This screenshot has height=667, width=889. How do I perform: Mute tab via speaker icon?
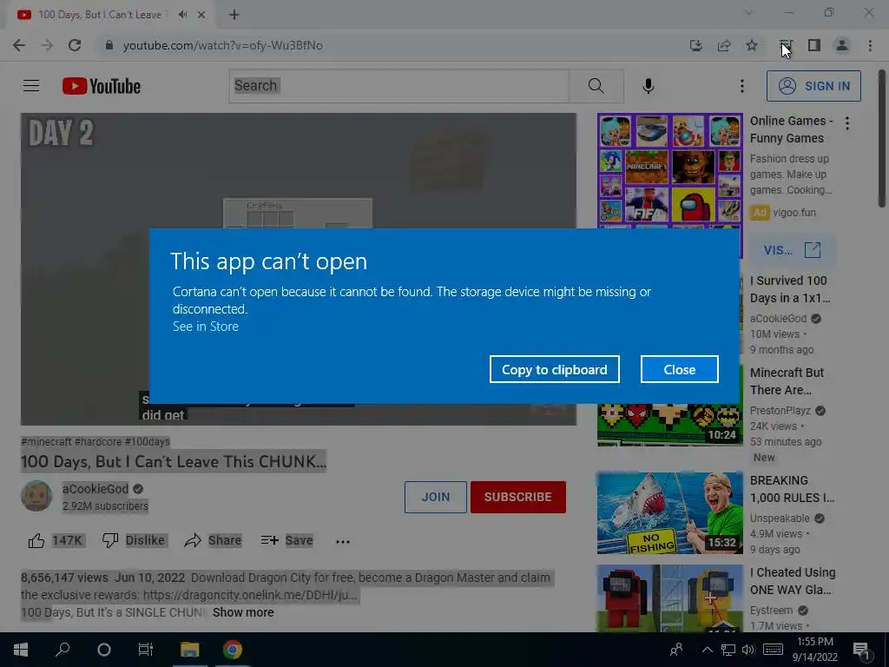(182, 15)
